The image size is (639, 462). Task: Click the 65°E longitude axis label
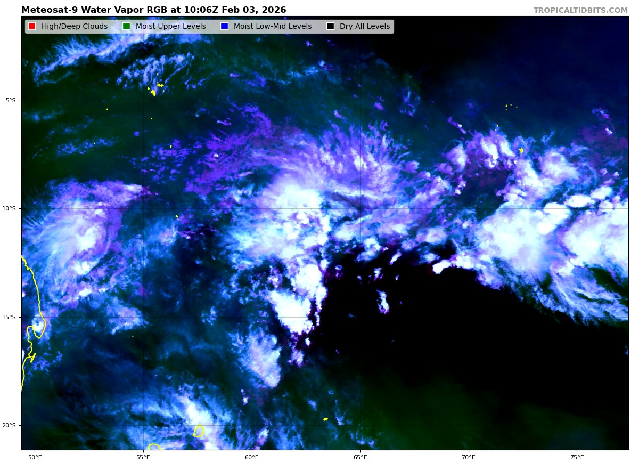(360, 457)
